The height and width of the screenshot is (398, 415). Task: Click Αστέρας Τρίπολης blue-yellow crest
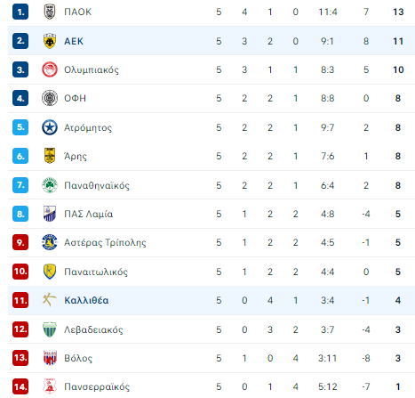point(50,242)
